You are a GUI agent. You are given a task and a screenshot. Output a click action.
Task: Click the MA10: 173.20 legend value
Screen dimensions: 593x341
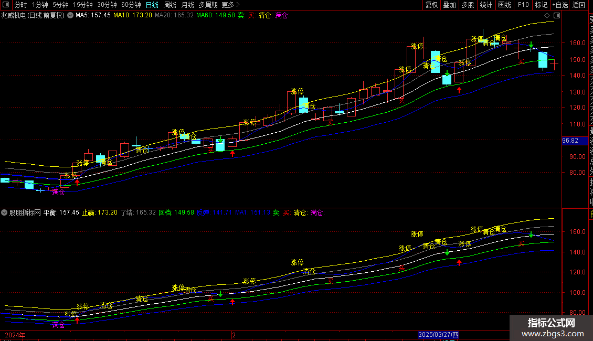[x=133, y=16]
